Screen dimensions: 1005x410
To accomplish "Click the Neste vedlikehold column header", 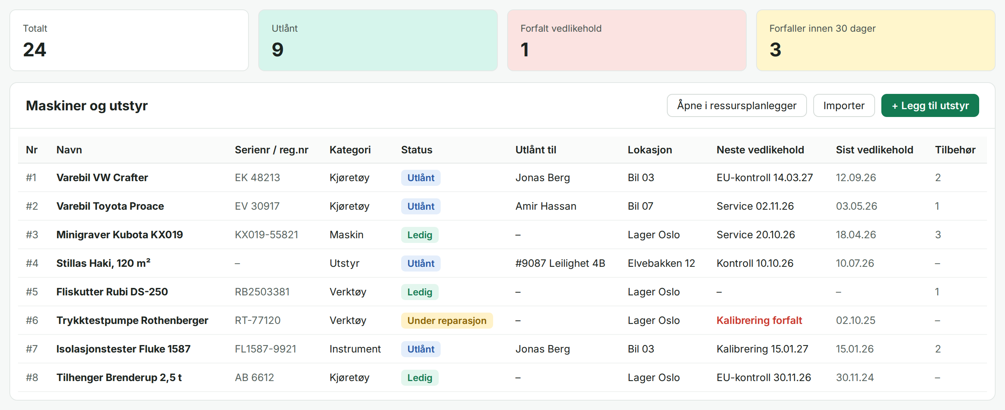I will click(760, 150).
